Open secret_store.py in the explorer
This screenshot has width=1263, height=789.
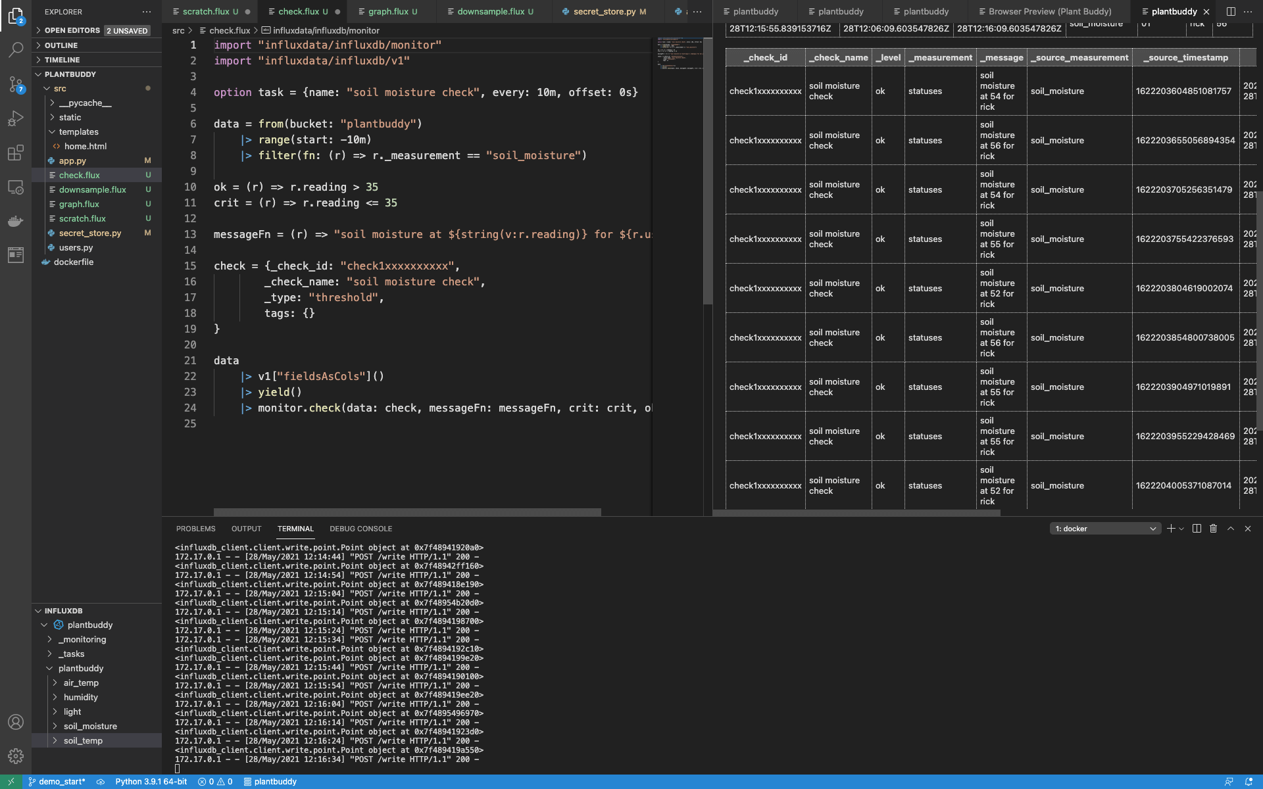click(90, 233)
